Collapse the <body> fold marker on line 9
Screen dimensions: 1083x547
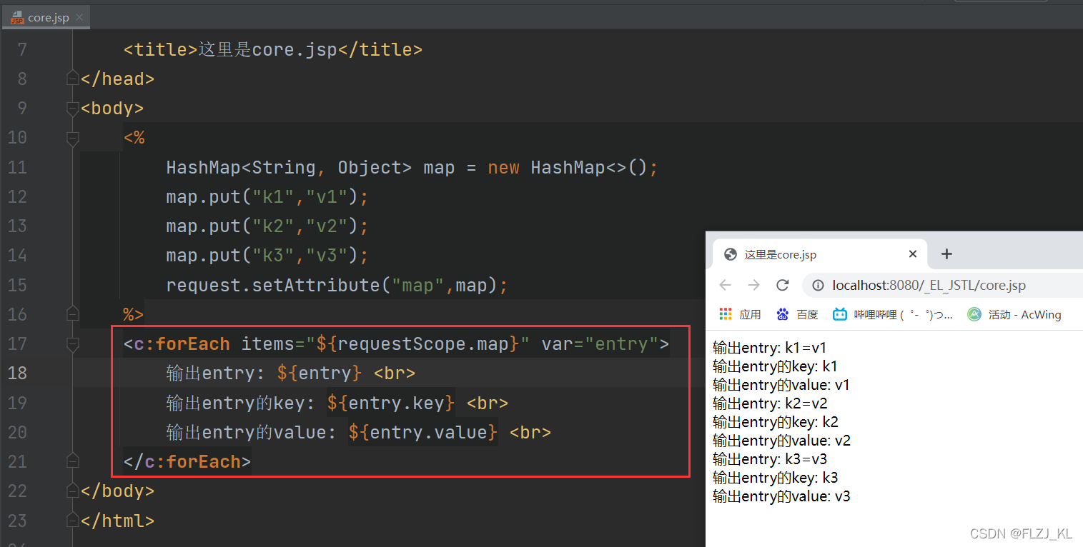coord(72,109)
